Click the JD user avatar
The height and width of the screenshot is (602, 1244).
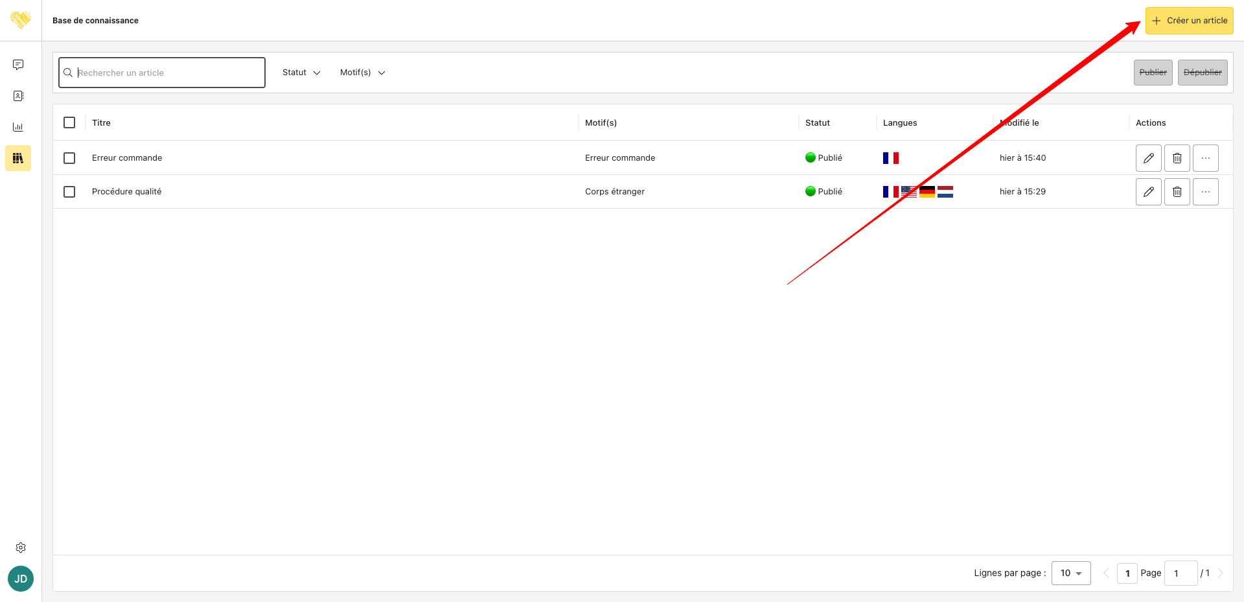click(x=21, y=579)
